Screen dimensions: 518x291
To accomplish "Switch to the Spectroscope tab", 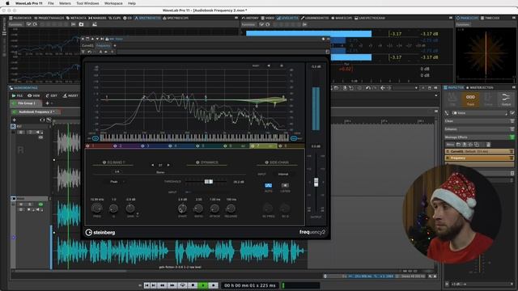I will click(x=176, y=18).
